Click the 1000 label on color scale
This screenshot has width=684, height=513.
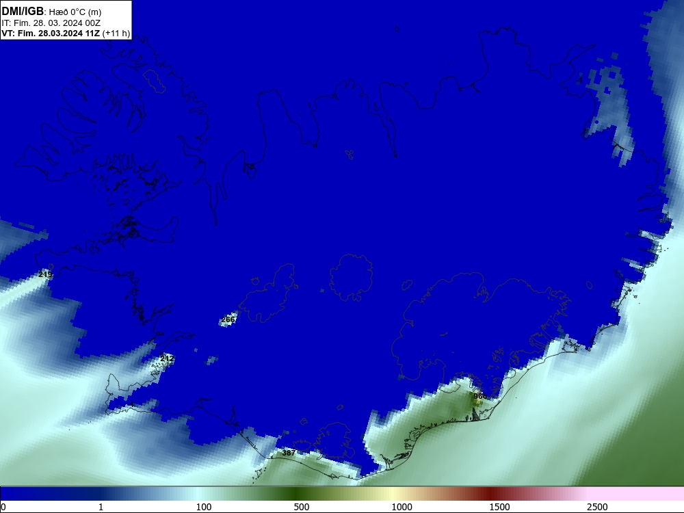pos(402,507)
